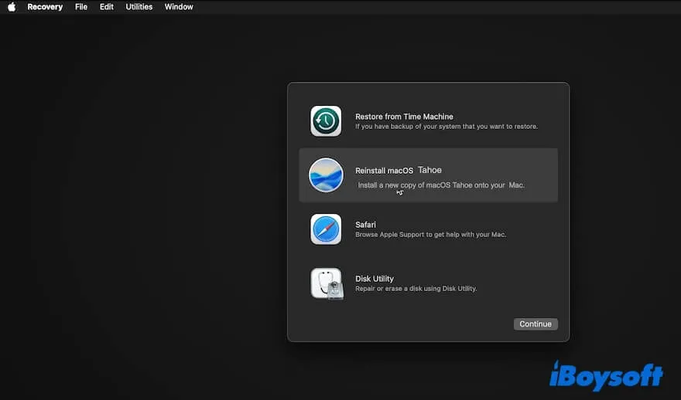681x400 pixels.
Task: Open the File menu
Action: pyautogui.click(x=81, y=7)
